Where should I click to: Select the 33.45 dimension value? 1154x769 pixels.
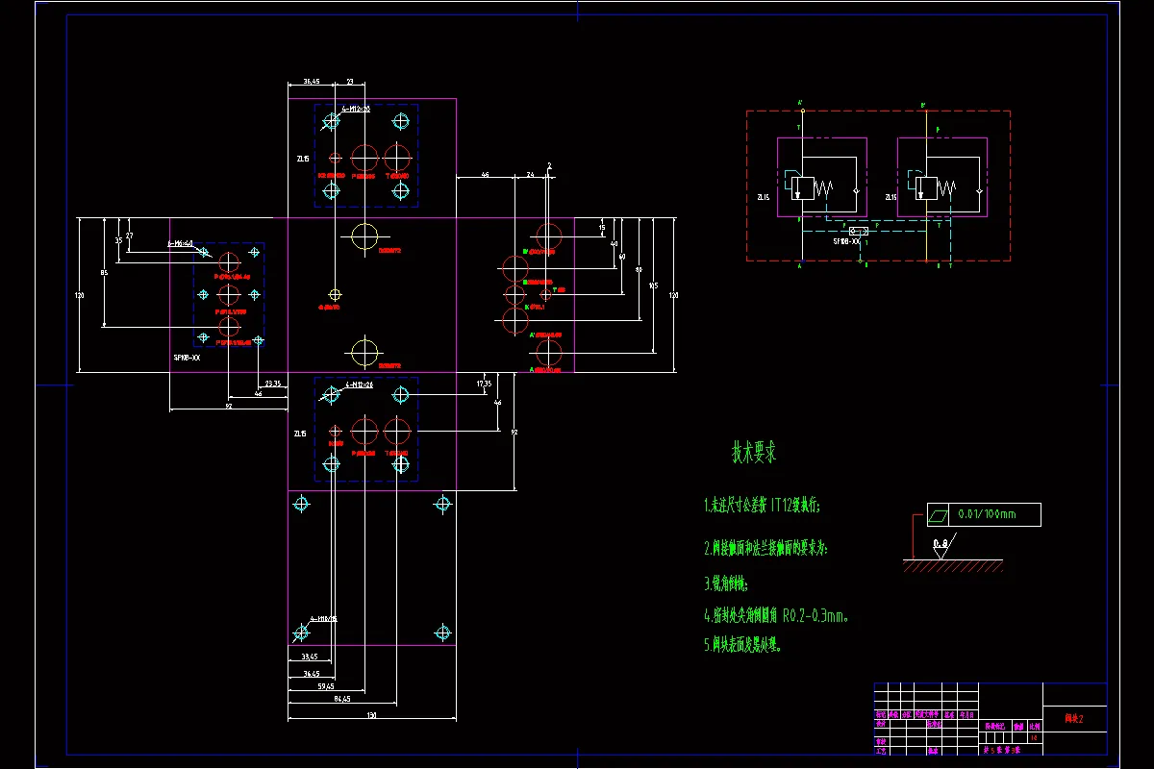point(311,658)
